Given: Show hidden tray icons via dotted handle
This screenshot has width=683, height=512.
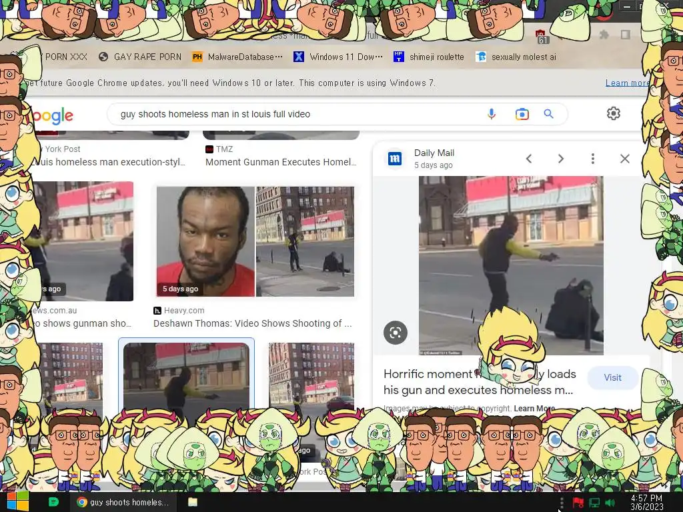Looking at the screenshot, I should 562,503.
